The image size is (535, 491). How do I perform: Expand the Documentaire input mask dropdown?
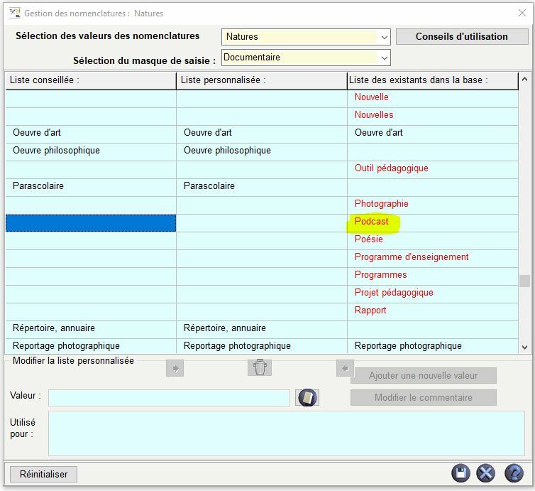click(384, 58)
